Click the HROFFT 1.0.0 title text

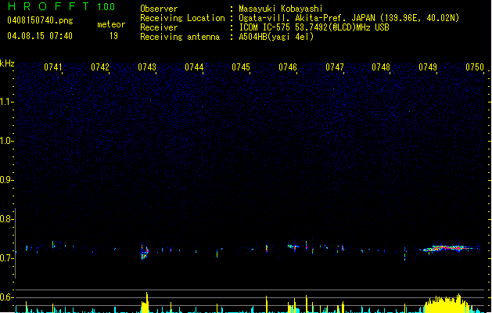pyautogui.click(x=61, y=6)
